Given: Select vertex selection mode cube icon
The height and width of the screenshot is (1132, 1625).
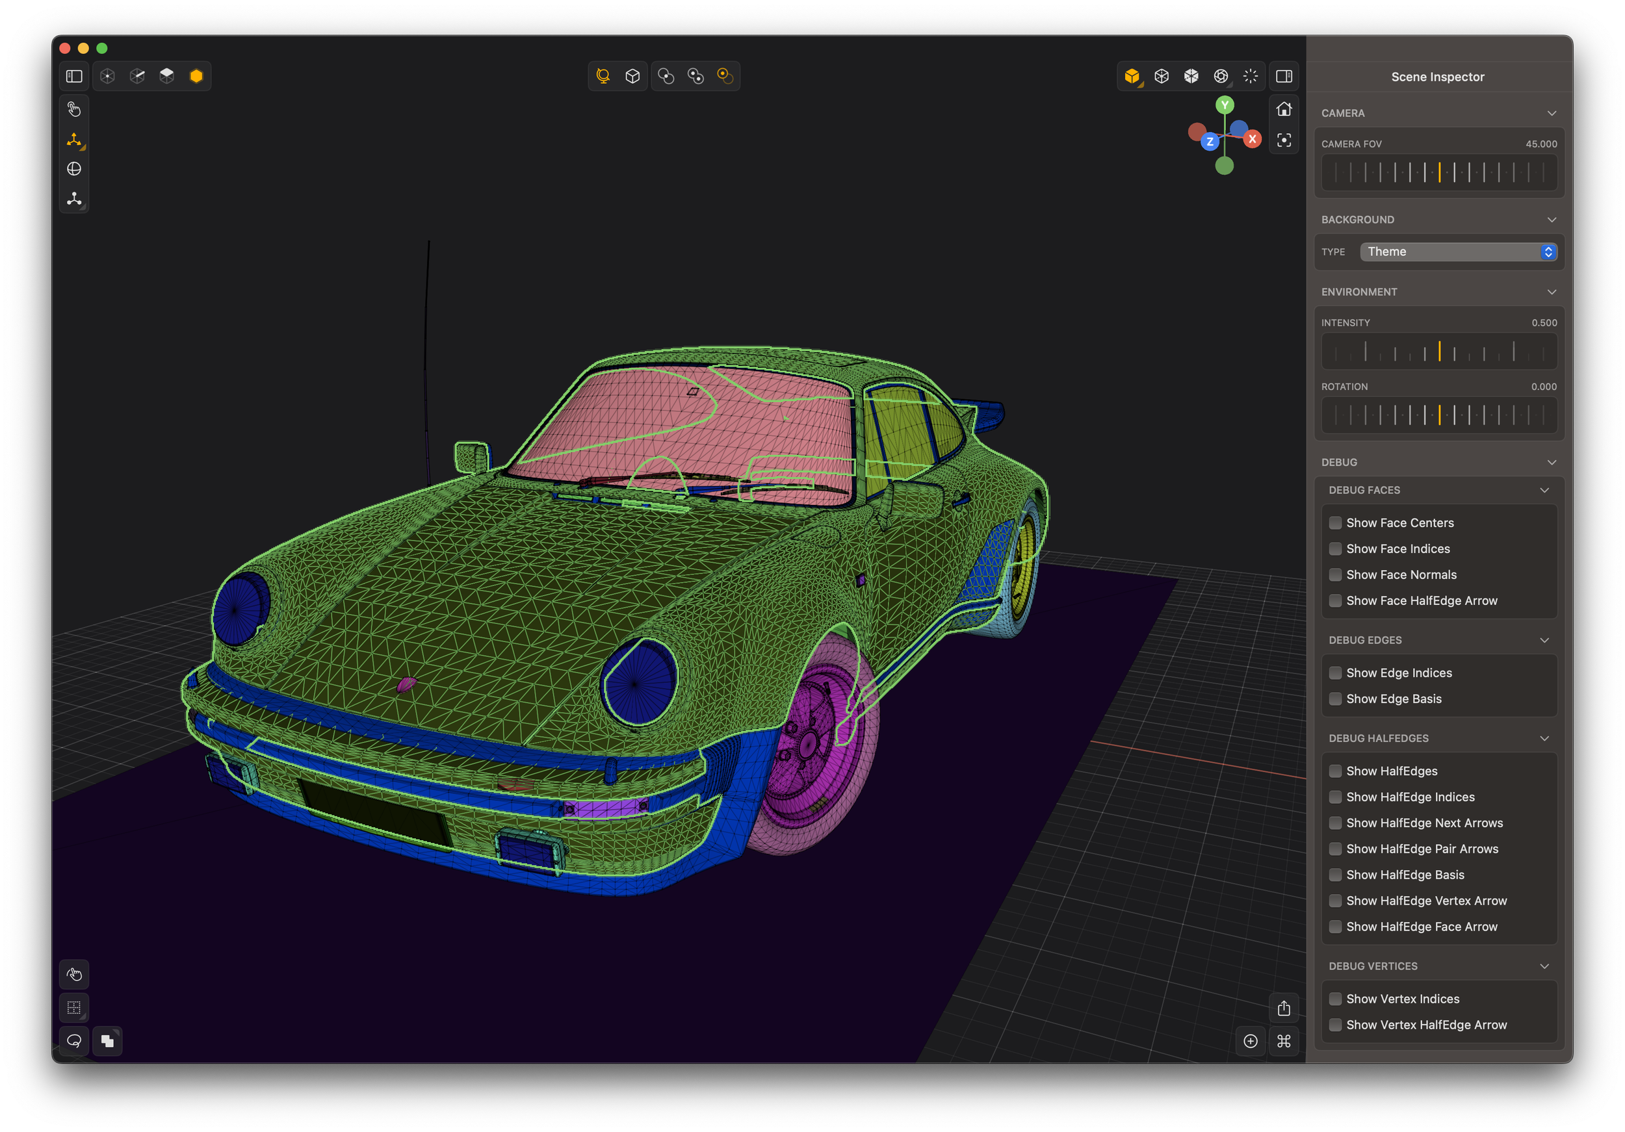Looking at the screenshot, I should (108, 77).
